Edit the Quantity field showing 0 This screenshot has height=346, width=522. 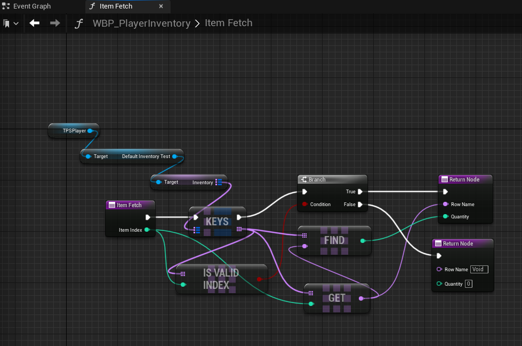point(468,284)
